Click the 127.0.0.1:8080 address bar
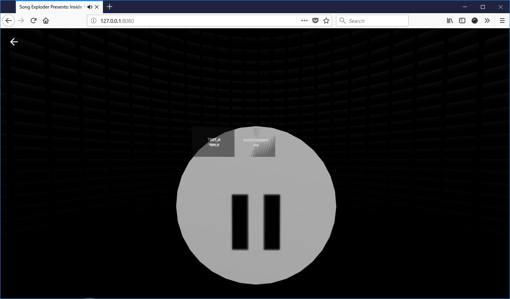 tap(194, 21)
